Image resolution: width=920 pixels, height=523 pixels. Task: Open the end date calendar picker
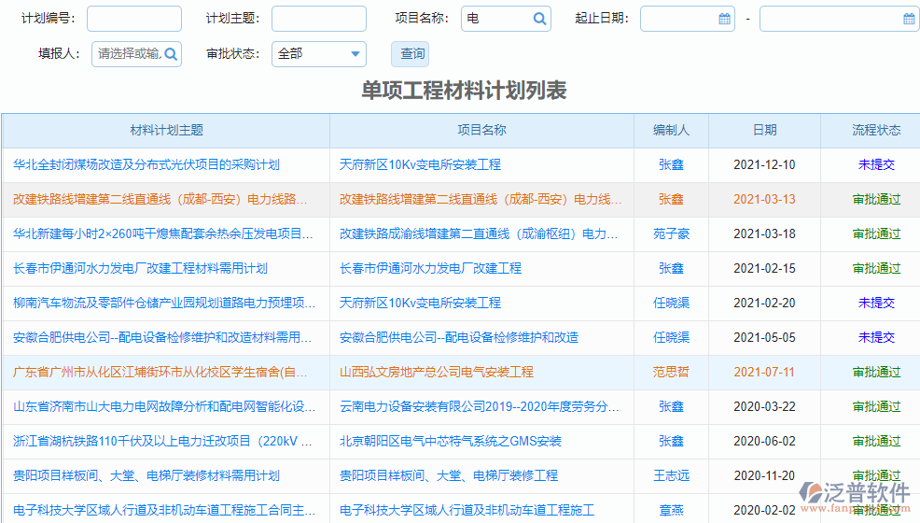(x=909, y=19)
